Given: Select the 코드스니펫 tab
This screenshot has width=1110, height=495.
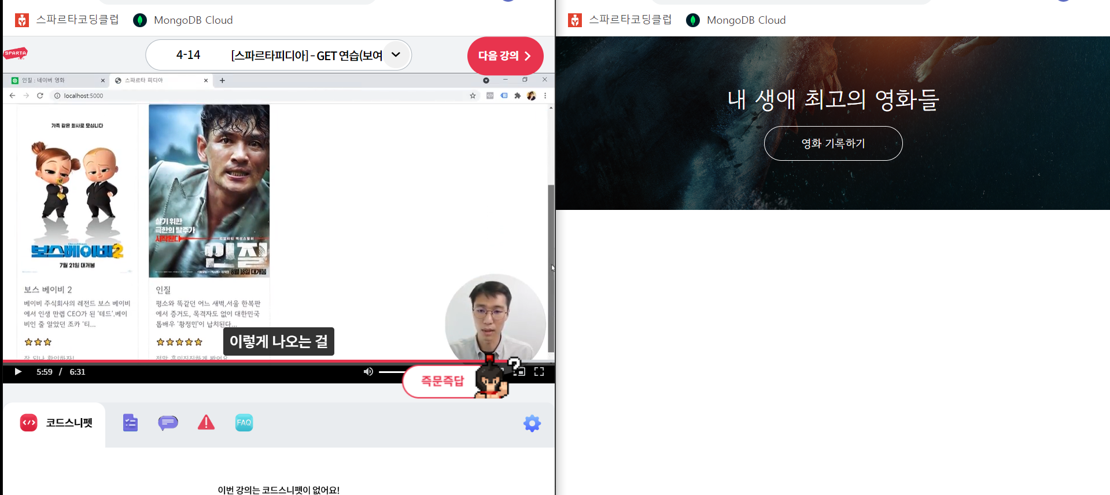Looking at the screenshot, I should coord(56,423).
